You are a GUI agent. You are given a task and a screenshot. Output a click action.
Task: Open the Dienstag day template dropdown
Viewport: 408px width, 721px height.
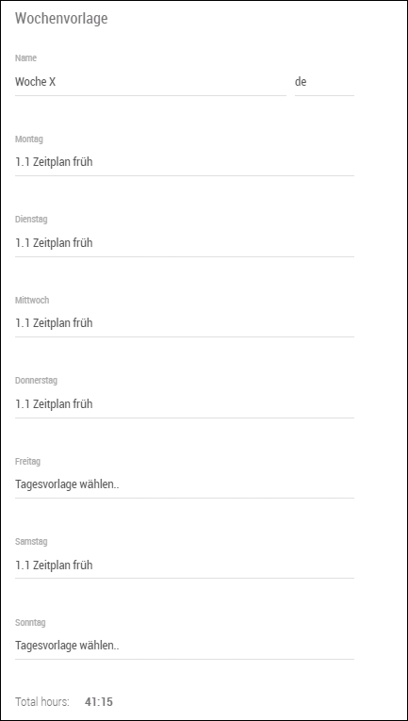click(x=185, y=243)
